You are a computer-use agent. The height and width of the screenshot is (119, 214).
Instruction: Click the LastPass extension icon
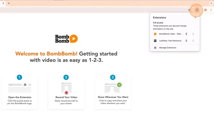[155, 41]
